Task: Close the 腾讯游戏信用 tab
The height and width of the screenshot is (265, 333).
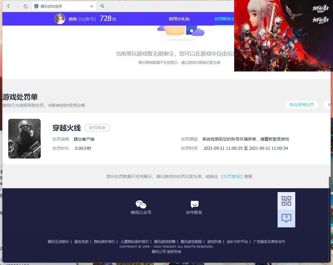Action: (x=91, y=6)
